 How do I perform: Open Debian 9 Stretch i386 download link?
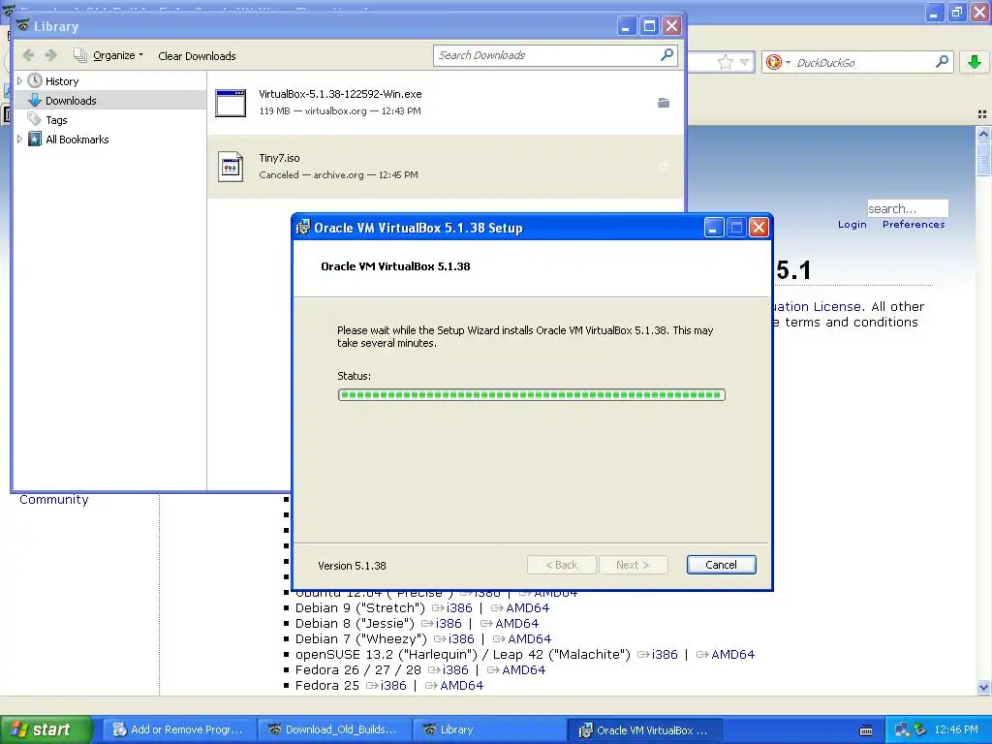[x=458, y=608]
